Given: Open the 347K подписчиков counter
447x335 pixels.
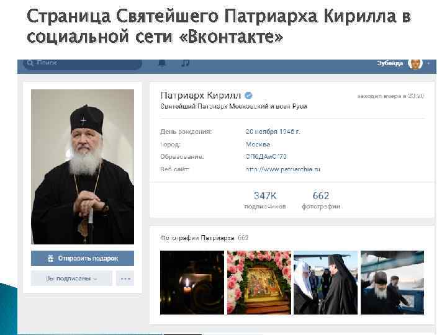Looking at the screenshot, I should click(265, 200).
